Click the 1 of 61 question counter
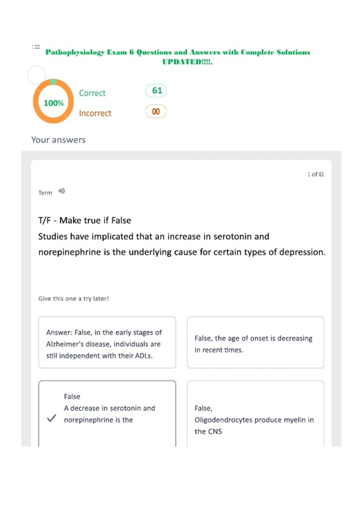The image size is (362, 513). coord(316,174)
